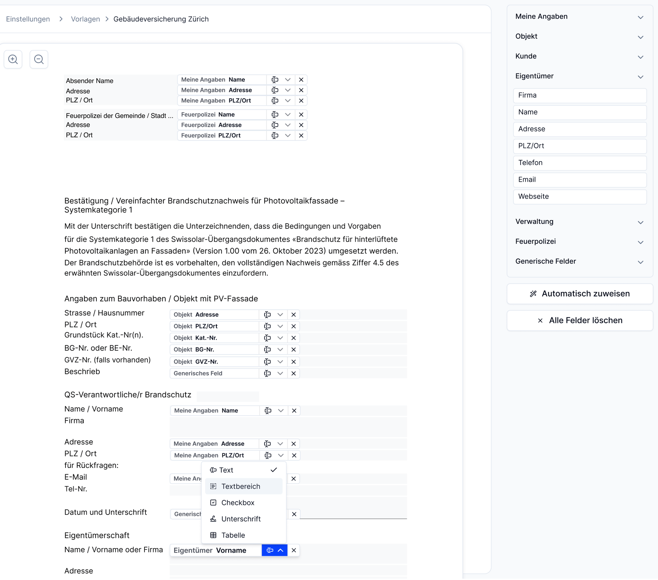Click field type icon for Meine Angaben Name absender row
This screenshot has height=580, width=658.
(275, 80)
